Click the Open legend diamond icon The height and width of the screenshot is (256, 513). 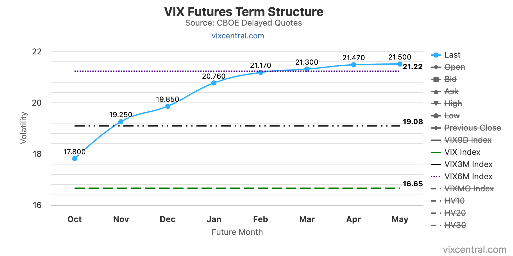(x=436, y=67)
